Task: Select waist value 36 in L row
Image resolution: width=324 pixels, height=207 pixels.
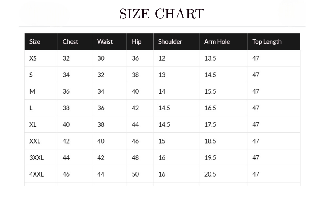Action: coord(101,108)
